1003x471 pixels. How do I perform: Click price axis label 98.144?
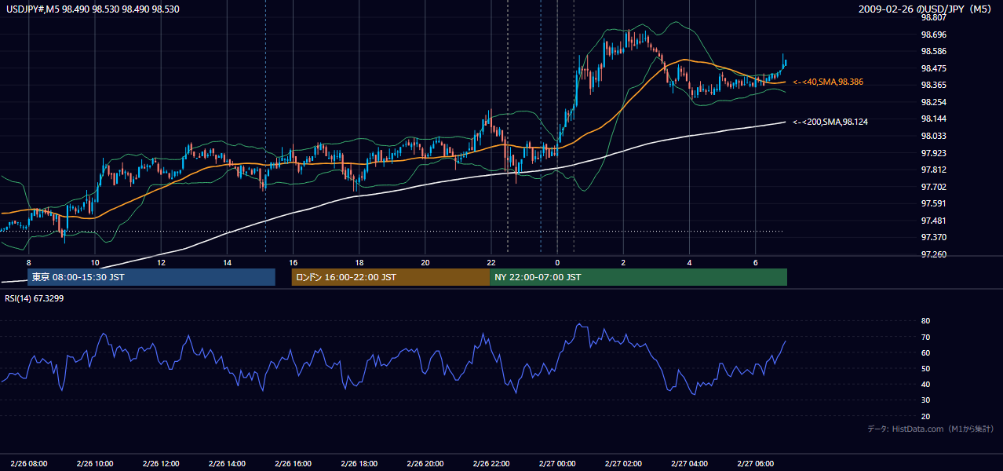[x=934, y=119]
